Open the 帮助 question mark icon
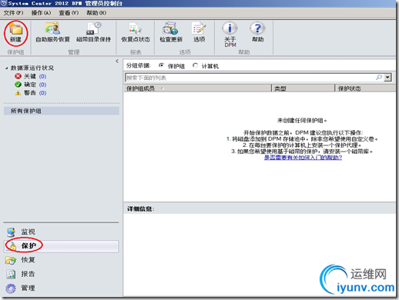399x300 pixels. point(257,28)
